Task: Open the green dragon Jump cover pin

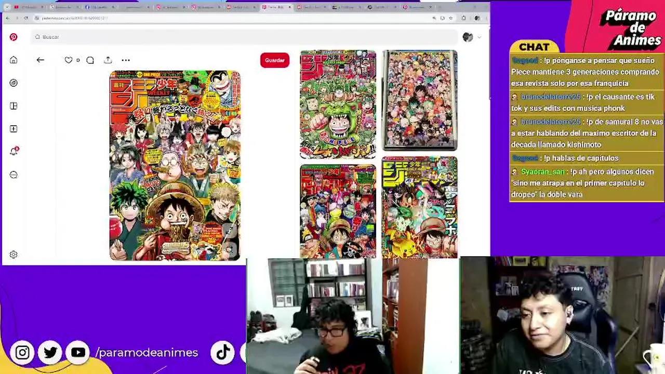Action: tap(338, 104)
